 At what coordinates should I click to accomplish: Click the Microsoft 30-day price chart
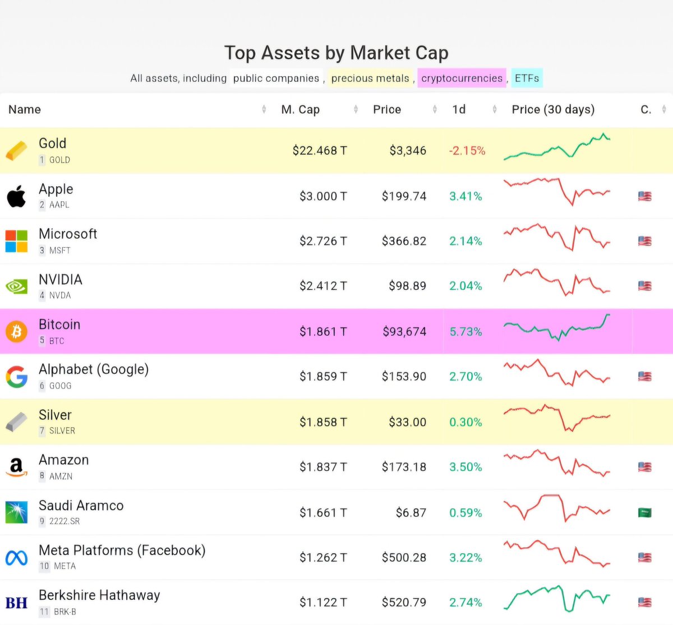click(557, 237)
